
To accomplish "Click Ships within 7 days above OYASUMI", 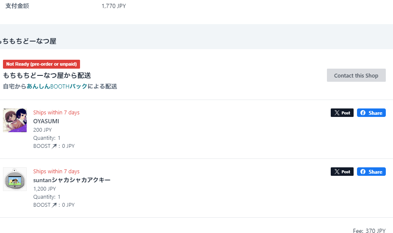I will click(56, 113).
